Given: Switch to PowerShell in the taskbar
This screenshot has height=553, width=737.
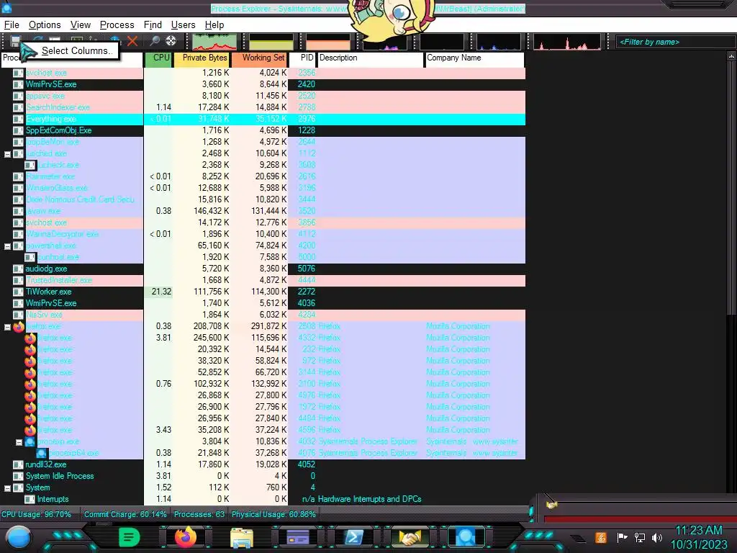Looking at the screenshot, I should click(x=354, y=537).
